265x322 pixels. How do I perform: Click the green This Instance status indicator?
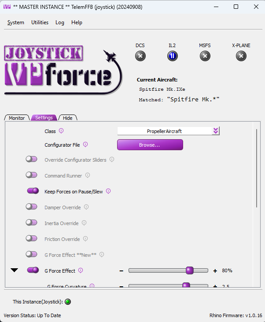click(68, 302)
